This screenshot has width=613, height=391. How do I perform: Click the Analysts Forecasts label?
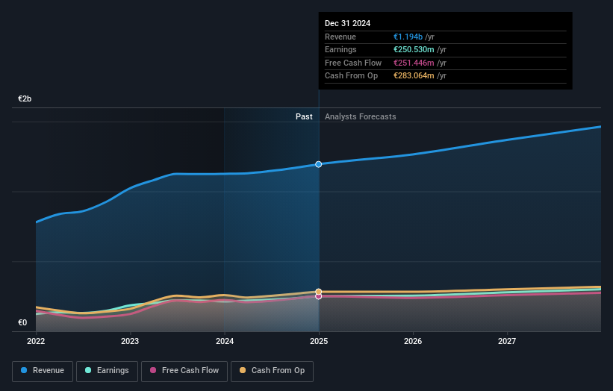coord(361,117)
